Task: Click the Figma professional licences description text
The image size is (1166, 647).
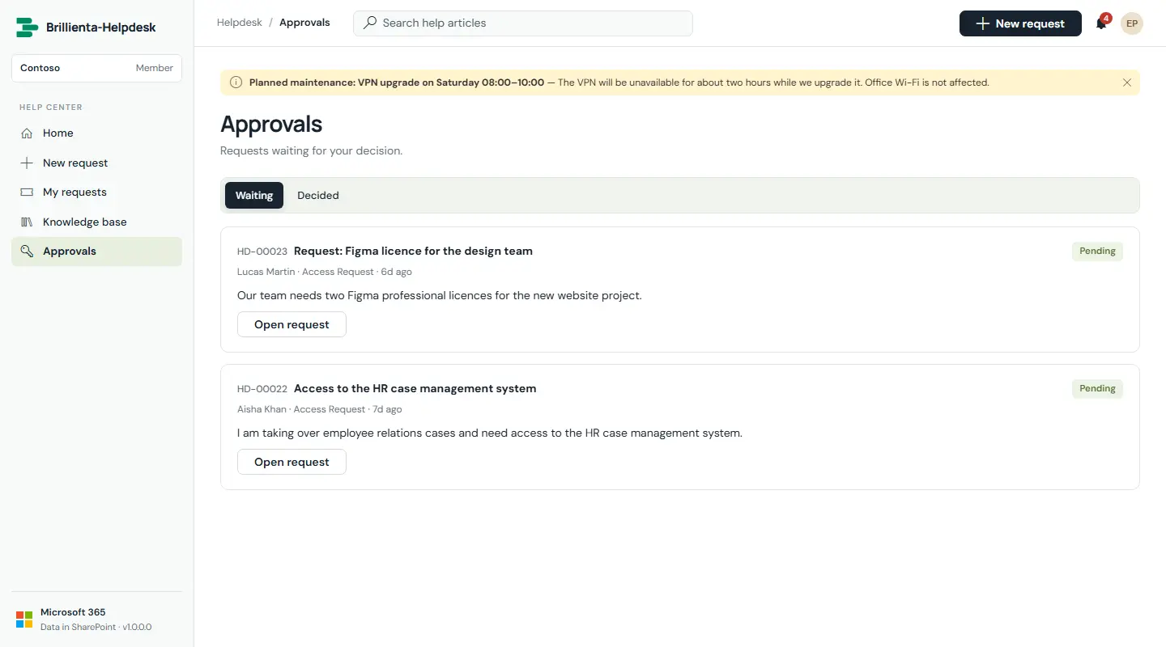Action: pos(440,296)
